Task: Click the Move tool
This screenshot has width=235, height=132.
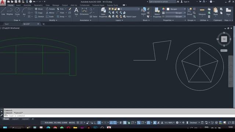Action: click(x=39, y=9)
